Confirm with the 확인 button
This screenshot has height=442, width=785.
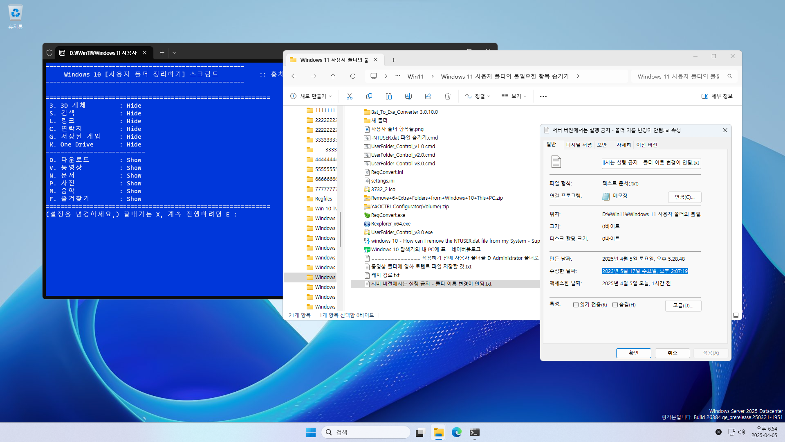[x=633, y=353]
